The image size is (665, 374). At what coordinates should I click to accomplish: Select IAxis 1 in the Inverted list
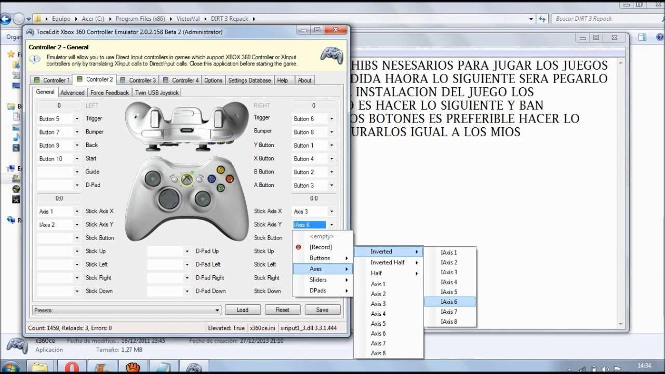click(450, 252)
